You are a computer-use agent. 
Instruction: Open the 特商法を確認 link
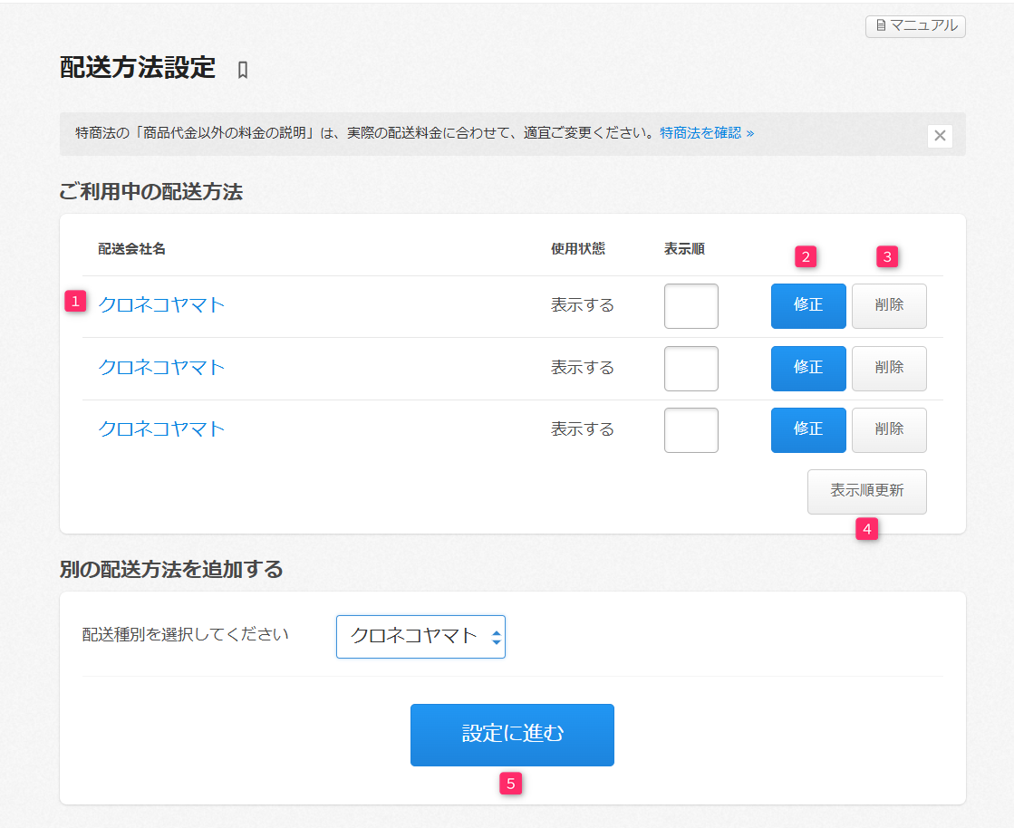[707, 133]
